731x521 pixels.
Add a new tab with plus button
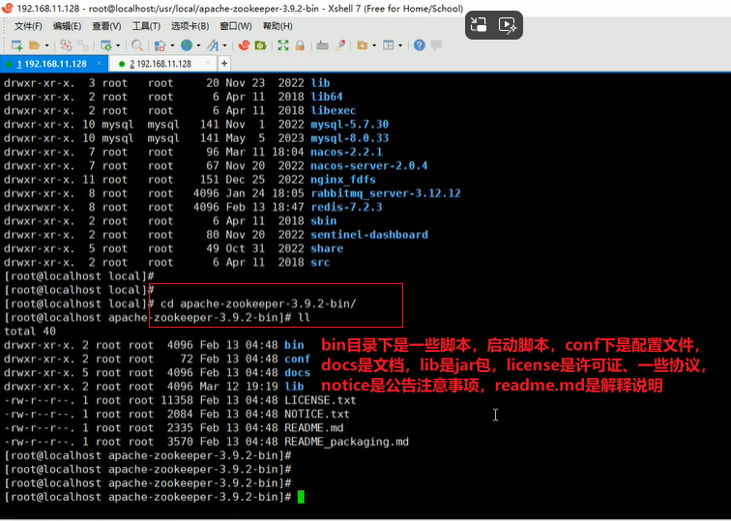click(x=224, y=64)
